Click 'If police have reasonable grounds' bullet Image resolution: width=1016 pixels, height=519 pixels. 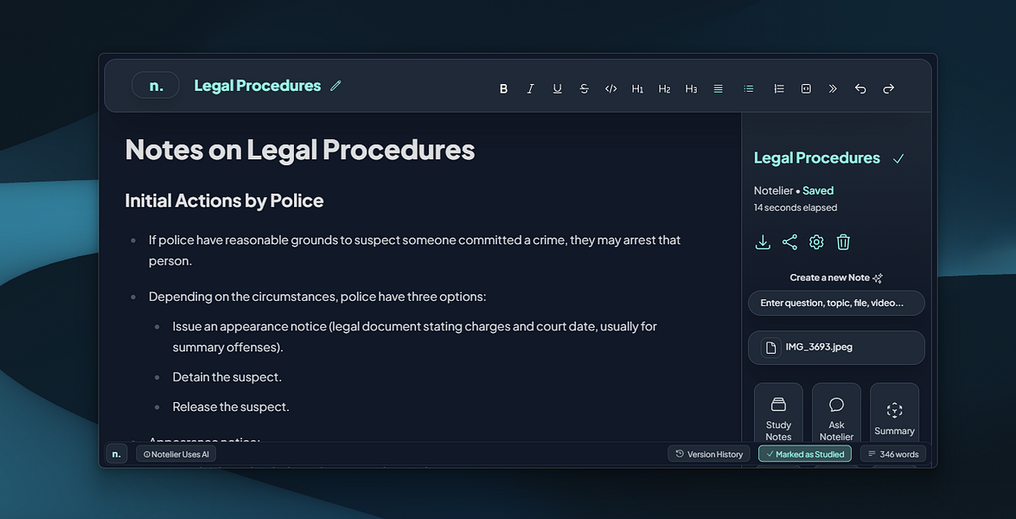[x=414, y=250]
